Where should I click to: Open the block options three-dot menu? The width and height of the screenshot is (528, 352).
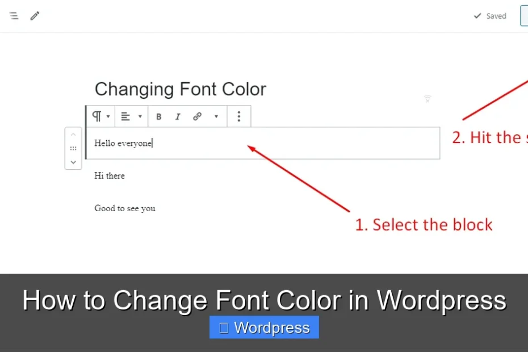coord(238,116)
